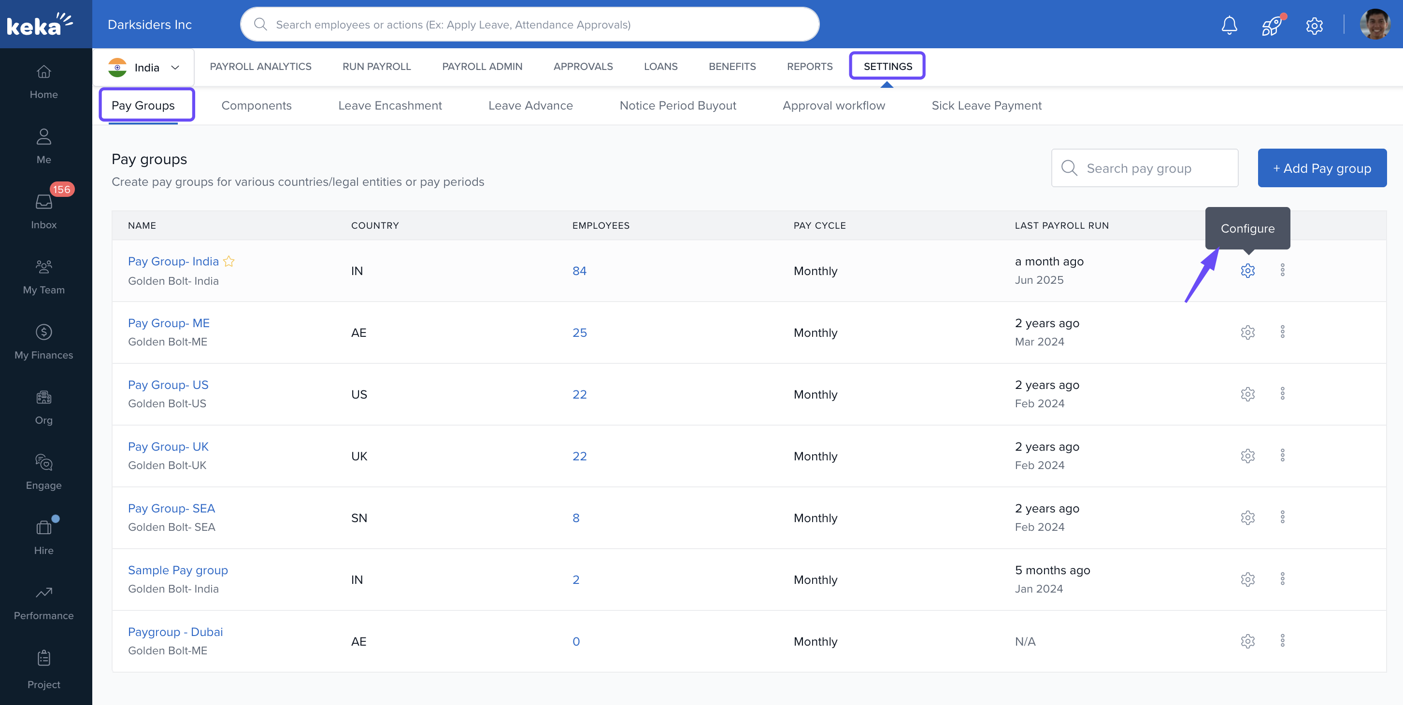The height and width of the screenshot is (705, 1403).
Task: Go to My Finances in sidebar
Action: point(43,341)
